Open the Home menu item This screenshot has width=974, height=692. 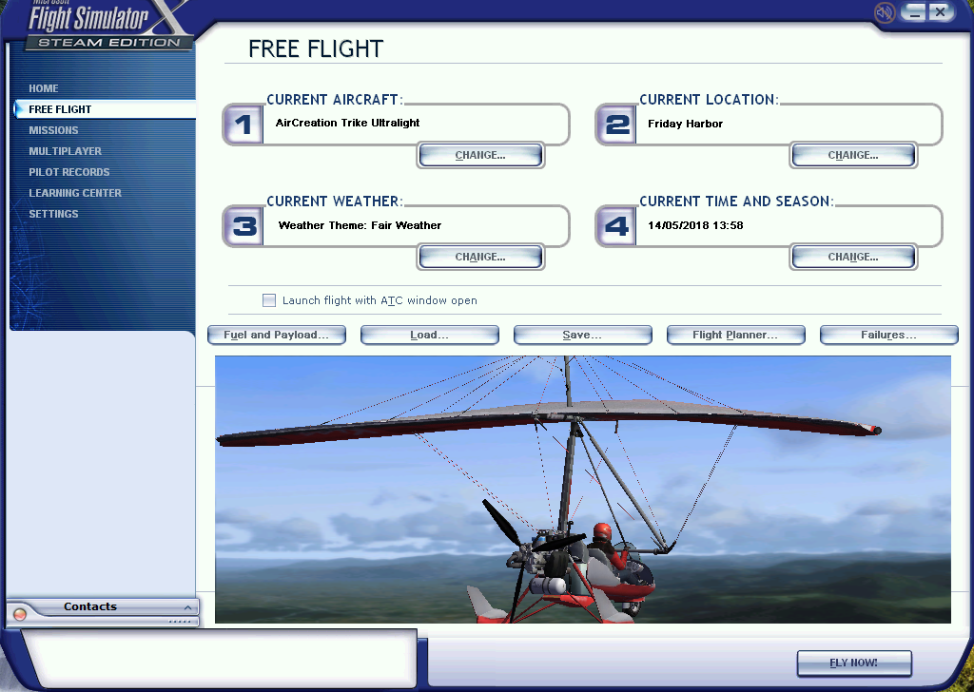coord(44,88)
